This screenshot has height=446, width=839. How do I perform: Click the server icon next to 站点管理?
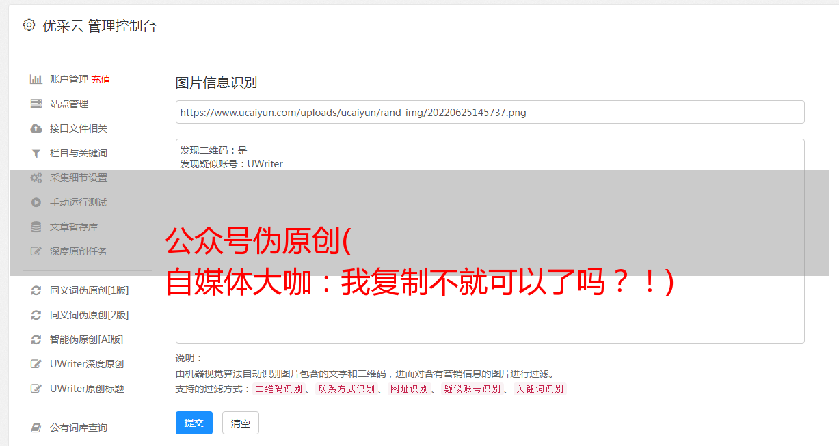(36, 104)
